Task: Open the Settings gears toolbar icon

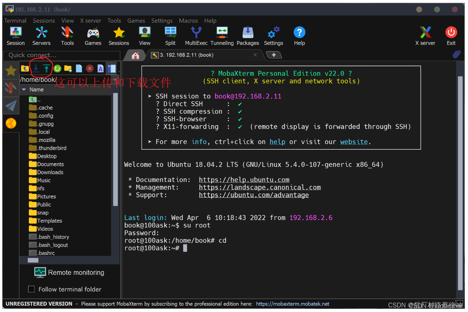Action: (274, 36)
